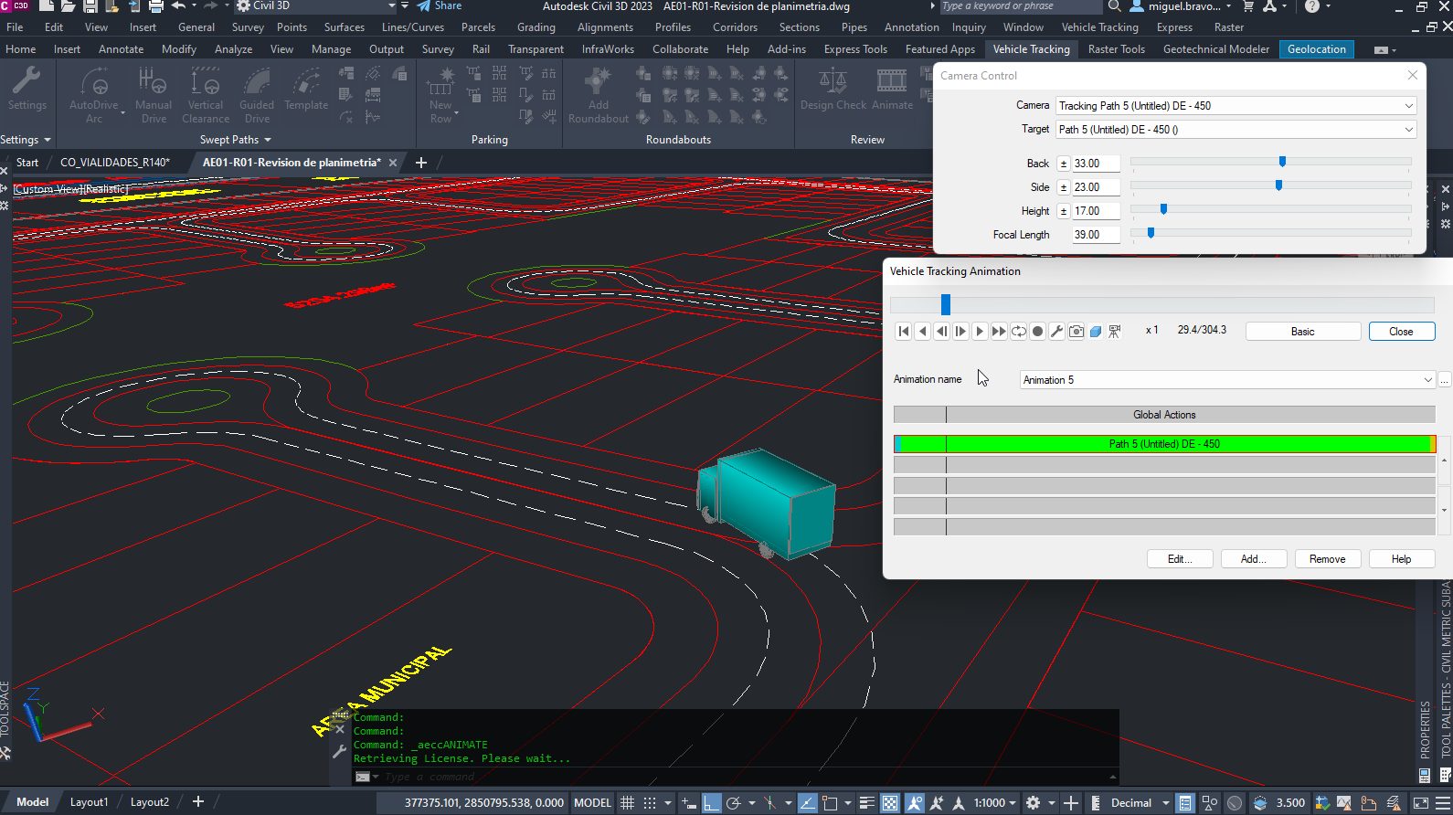Viewport: 1453px width, 815px height.
Task: Jump to animation start
Action: coord(904,332)
